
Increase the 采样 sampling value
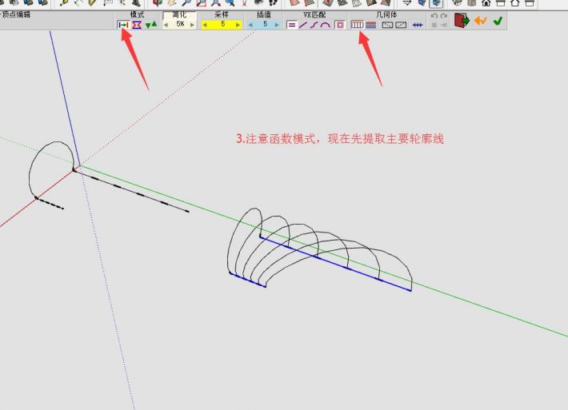pyautogui.click(x=238, y=25)
